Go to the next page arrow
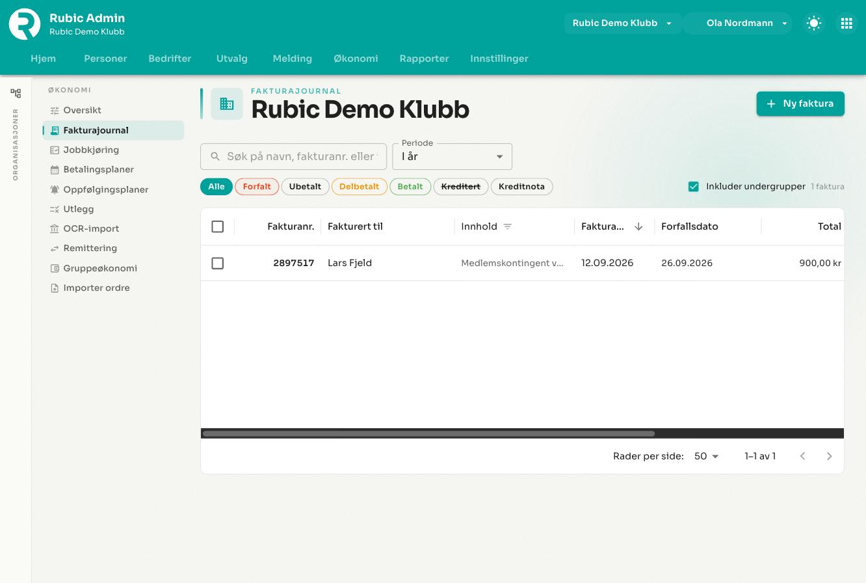 click(829, 456)
